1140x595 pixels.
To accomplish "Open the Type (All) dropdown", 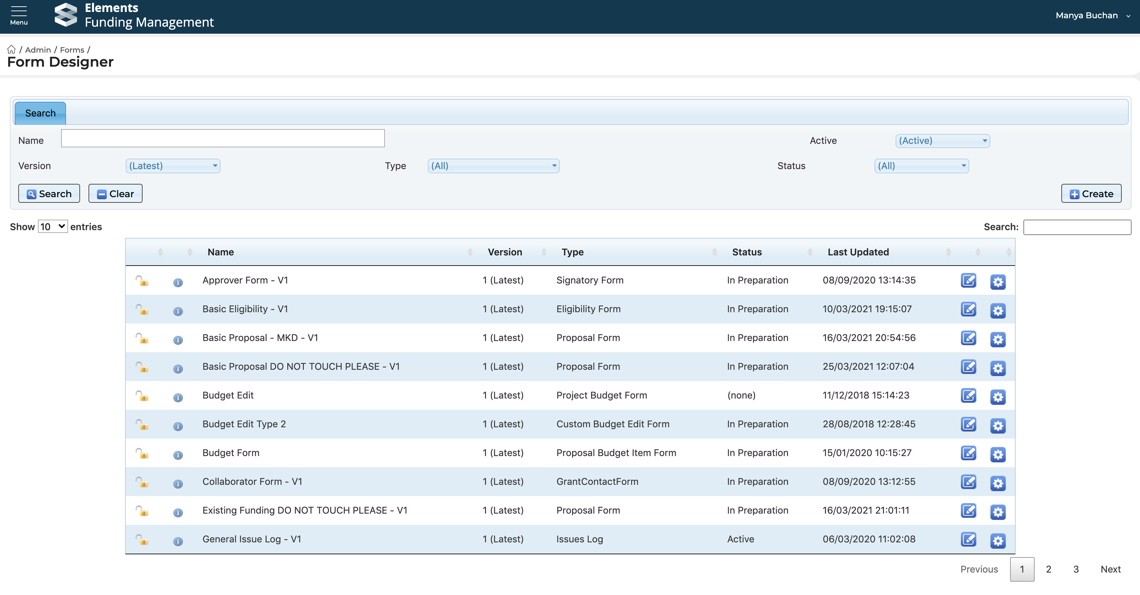I will coord(493,166).
